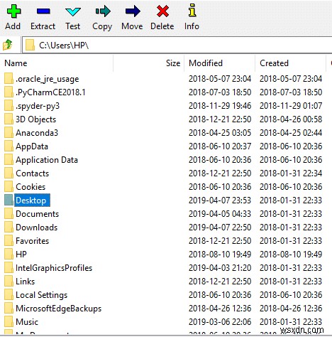The image size is (332, 337).
Task: Click the IntelGraphicsProfiles name text
Action: coord(54,268)
